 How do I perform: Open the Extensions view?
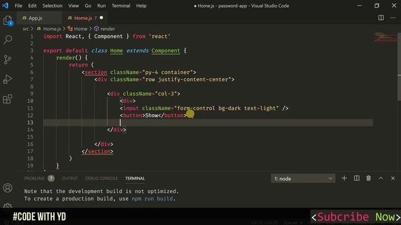pos(8,99)
